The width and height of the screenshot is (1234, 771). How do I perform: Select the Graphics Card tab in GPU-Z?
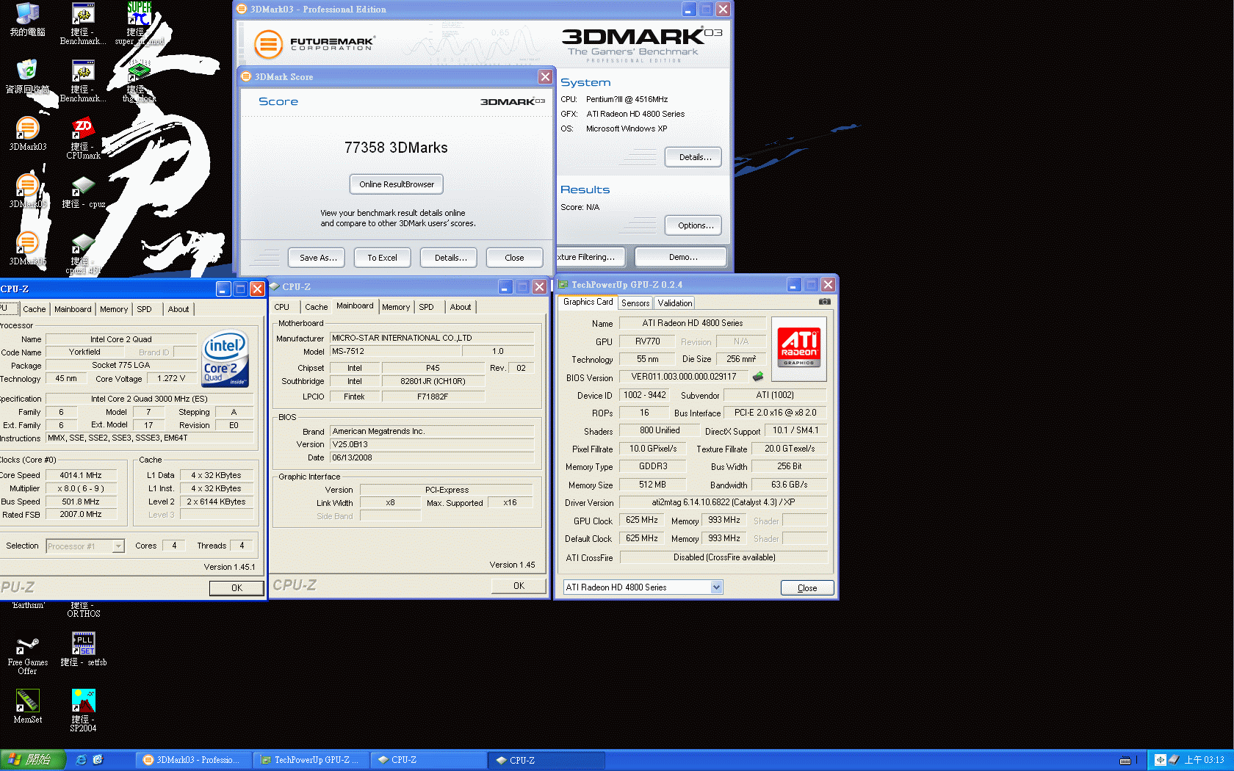588,302
